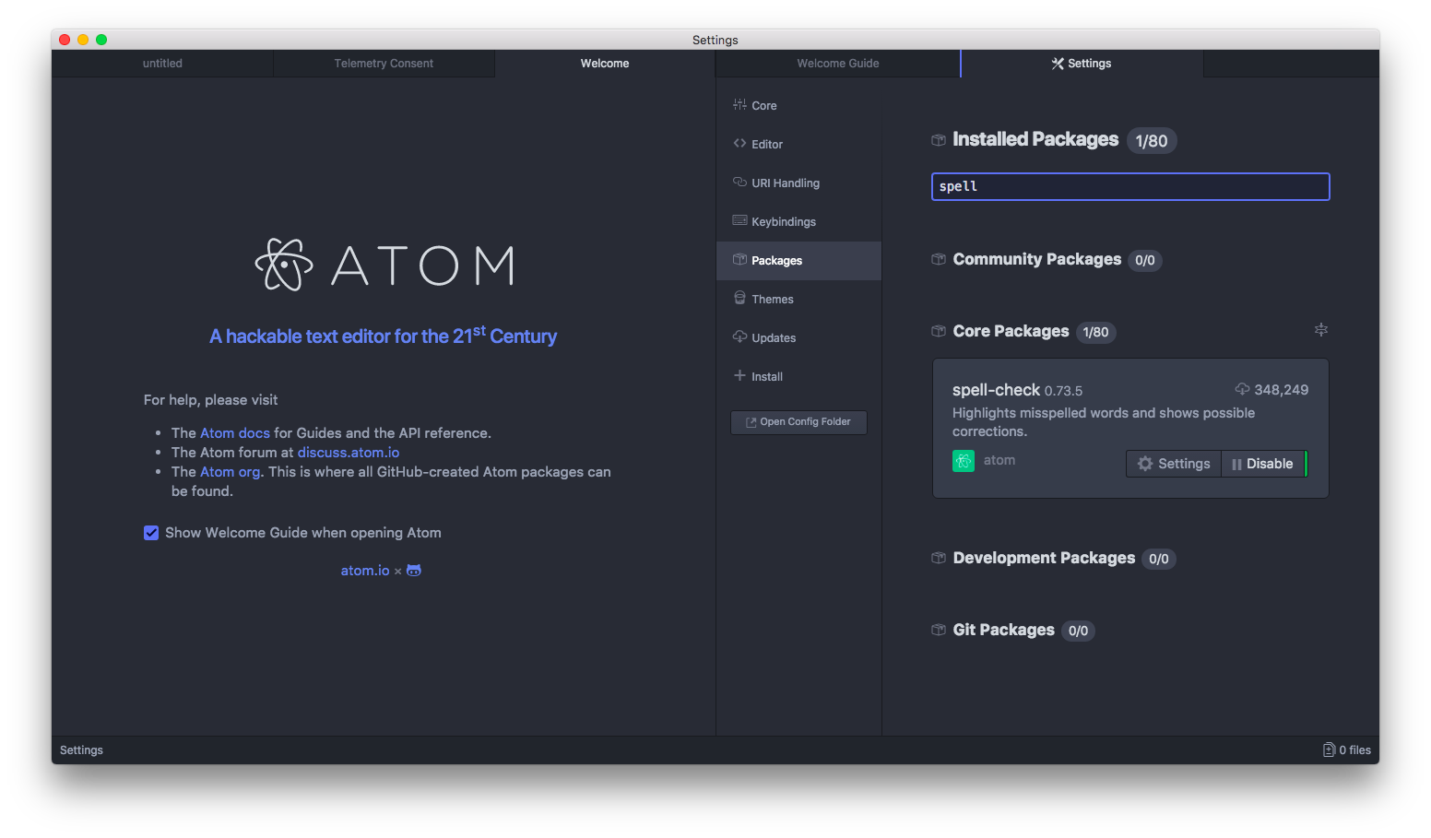Click the Core sliders icon

[739, 104]
